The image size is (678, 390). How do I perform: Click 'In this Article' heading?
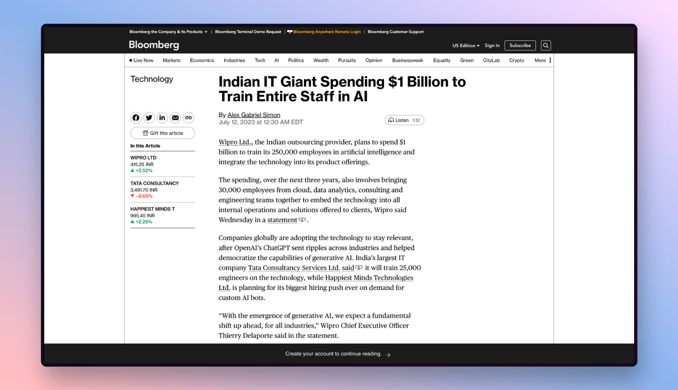[x=145, y=146]
